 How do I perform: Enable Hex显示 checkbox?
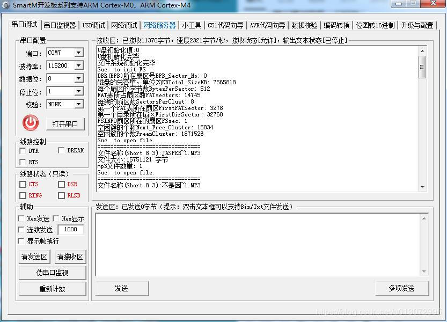click(56, 218)
